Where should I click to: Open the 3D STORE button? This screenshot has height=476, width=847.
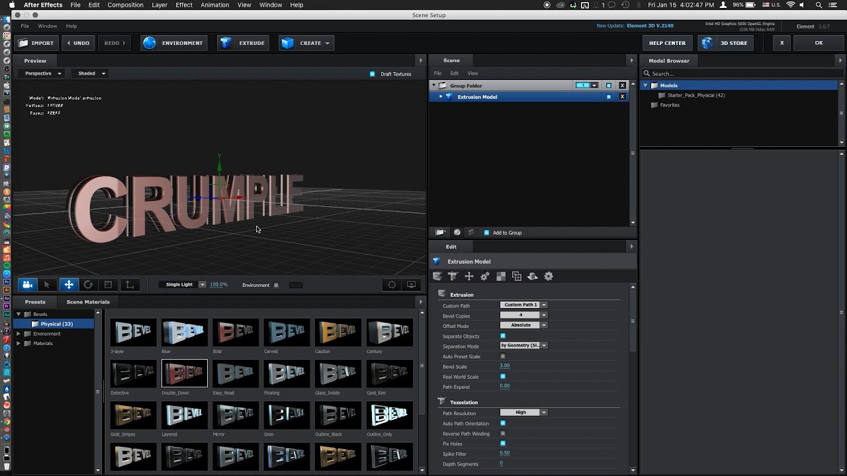(726, 43)
